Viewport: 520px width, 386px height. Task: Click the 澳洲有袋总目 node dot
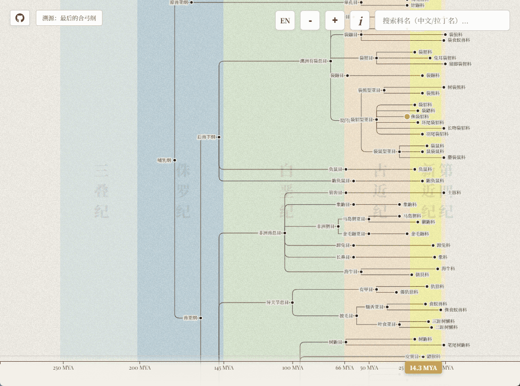[x=330, y=61]
